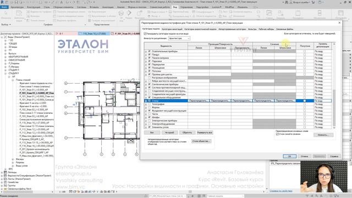Check visibility of Формы category
This screenshot has width=352, height=198.
150,107
